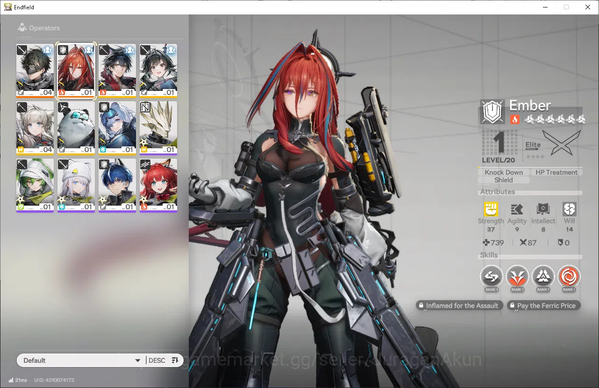This screenshot has width=599, height=388.
Task: Open the third skill with triangle icon
Action: coord(543,277)
